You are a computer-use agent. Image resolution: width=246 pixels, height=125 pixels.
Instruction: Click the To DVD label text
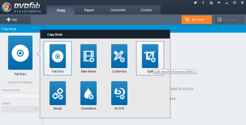point(119,108)
